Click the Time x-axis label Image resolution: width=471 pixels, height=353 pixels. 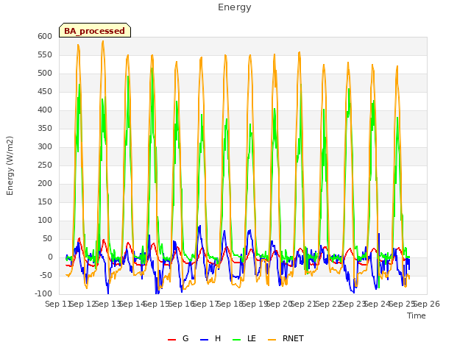(x=417, y=315)
